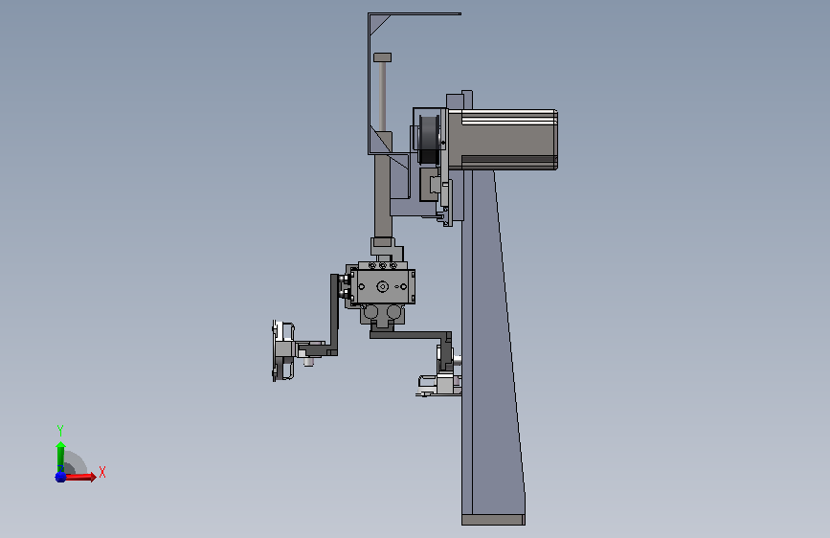
Task: Select the large gray motor housing
Action: [502, 140]
